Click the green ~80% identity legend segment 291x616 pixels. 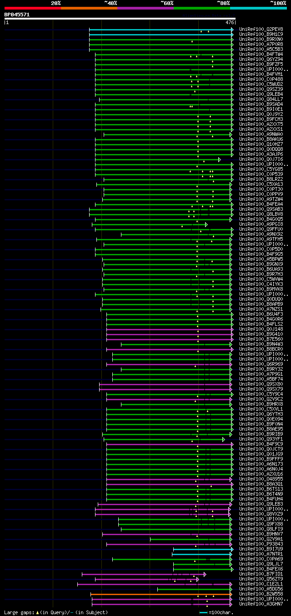(x=202, y=8)
